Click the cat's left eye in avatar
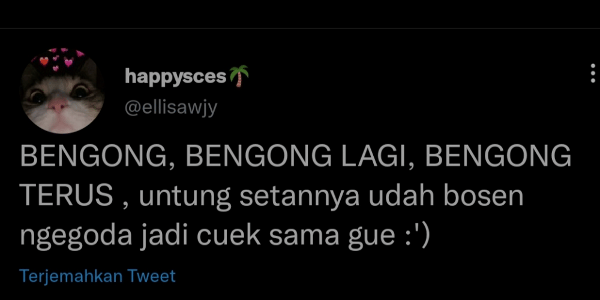 click(x=38, y=96)
